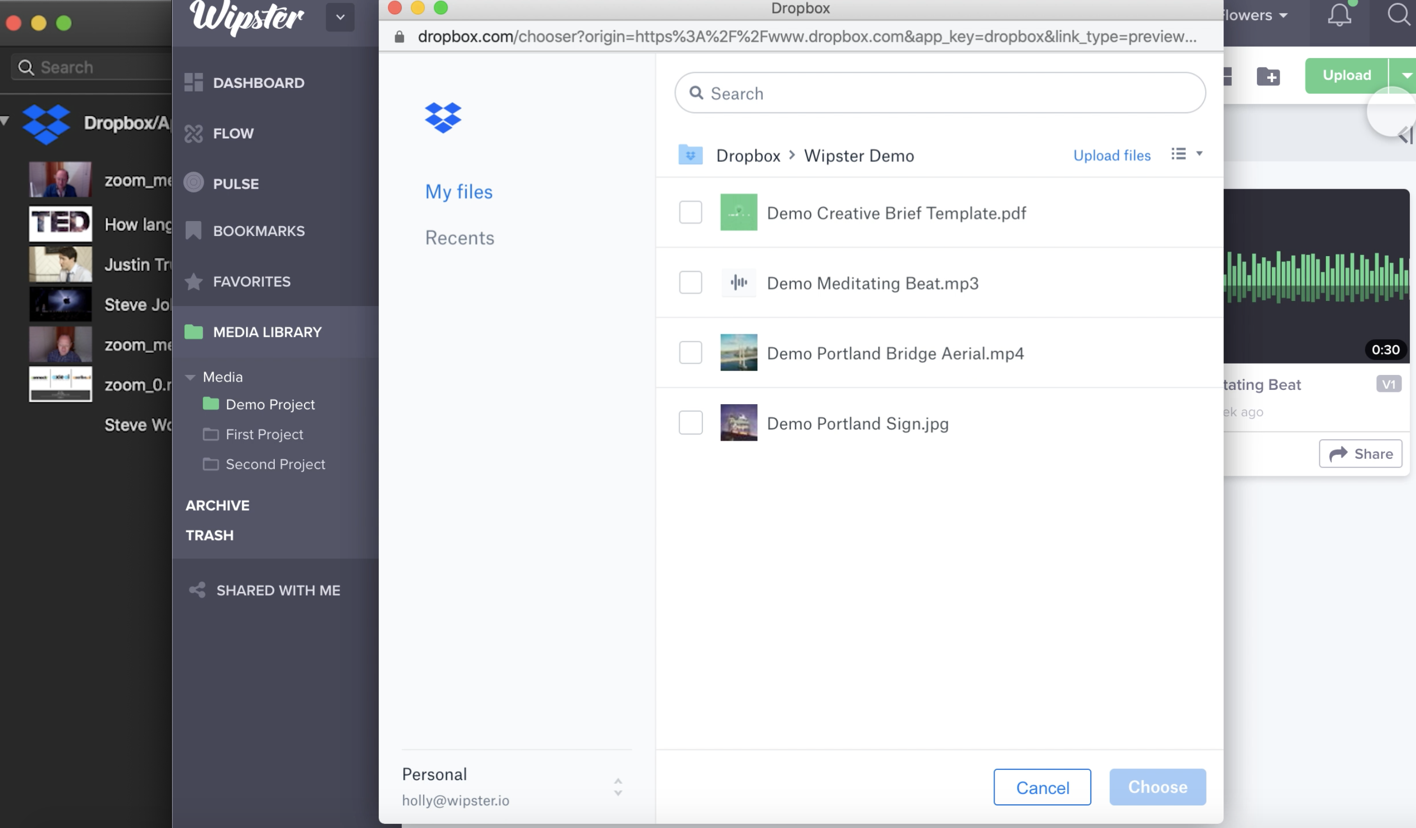The height and width of the screenshot is (828, 1416).
Task: Switch to Recents tab in Dropbox
Action: coord(459,238)
